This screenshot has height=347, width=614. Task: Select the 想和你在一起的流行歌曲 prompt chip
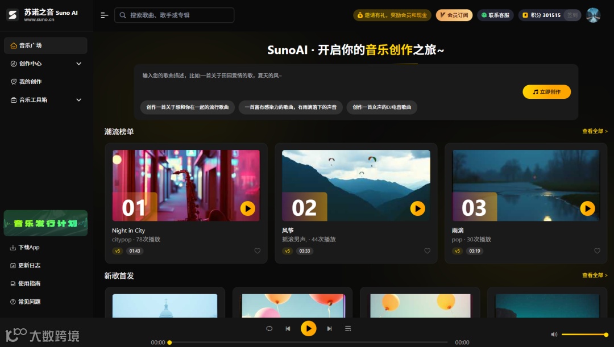pyautogui.click(x=188, y=107)
